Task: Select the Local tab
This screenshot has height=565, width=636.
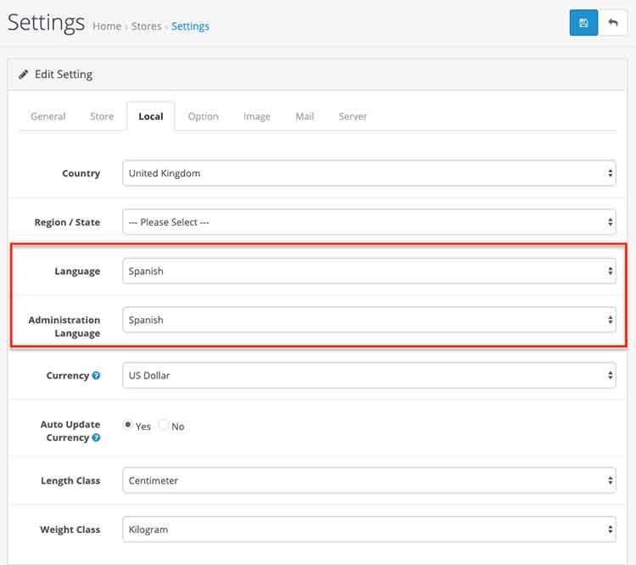Action: [151, 116]
